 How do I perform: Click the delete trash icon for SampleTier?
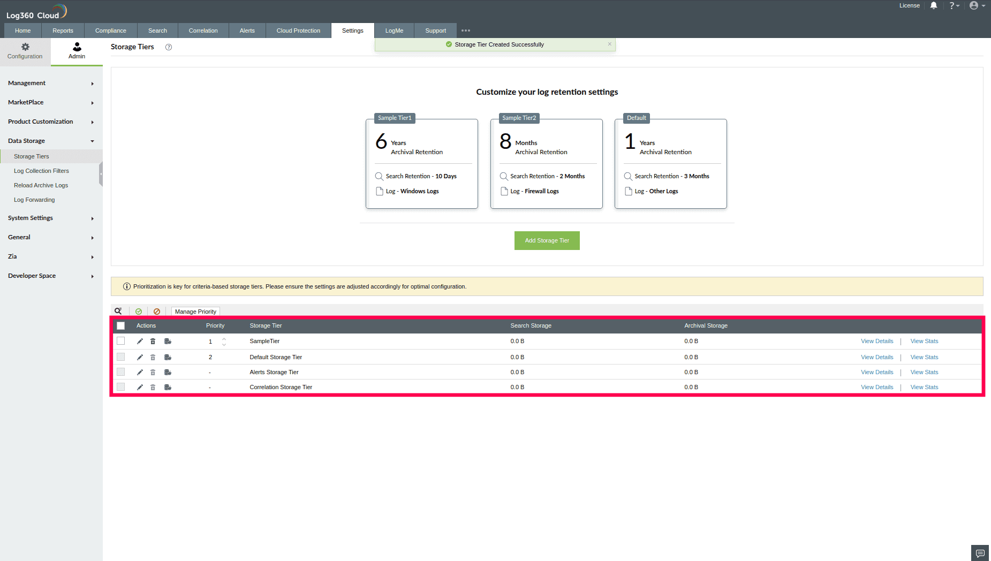coord(153,341)
